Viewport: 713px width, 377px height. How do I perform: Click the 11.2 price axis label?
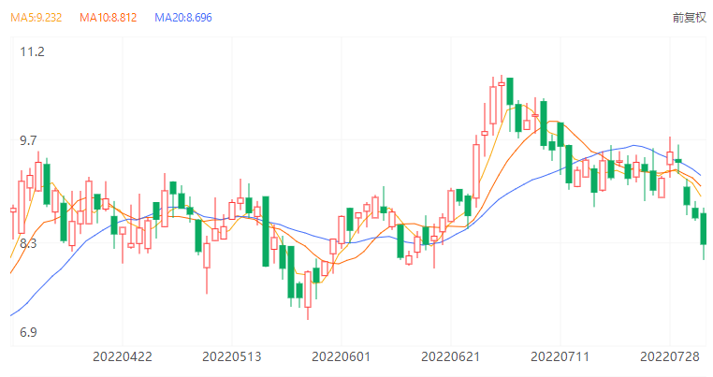tap(33, 51)
